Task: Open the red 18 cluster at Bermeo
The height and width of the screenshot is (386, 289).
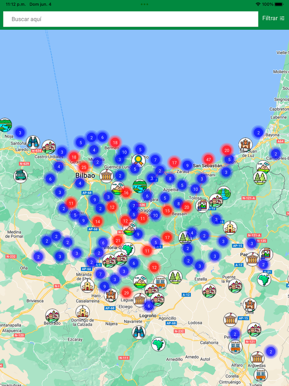Action: point(115,142)
